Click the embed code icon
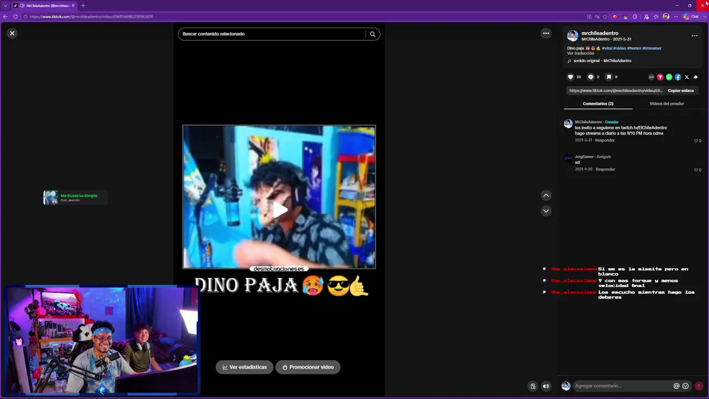 click(651, 77)
